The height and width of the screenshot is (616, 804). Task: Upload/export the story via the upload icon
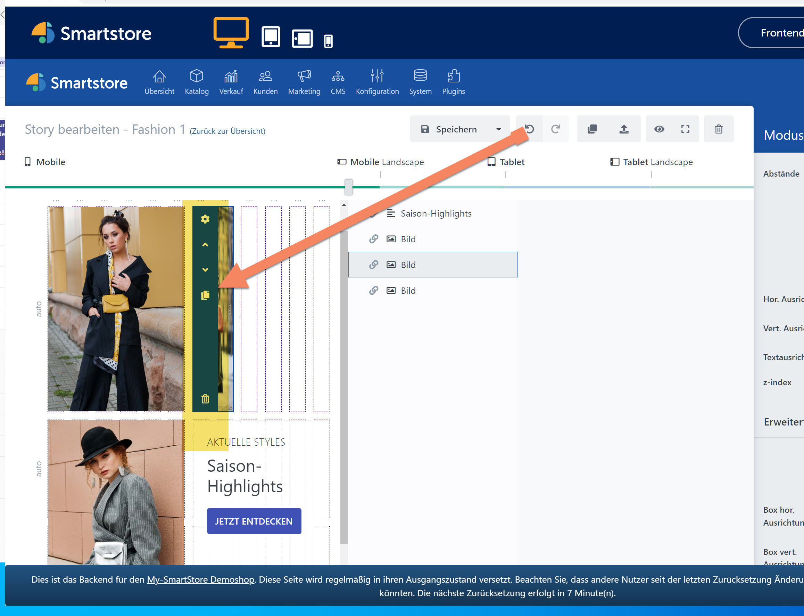click(x=624, y=129)
